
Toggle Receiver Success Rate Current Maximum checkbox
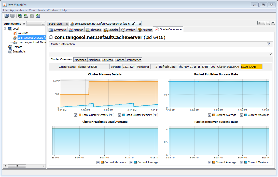242,162
